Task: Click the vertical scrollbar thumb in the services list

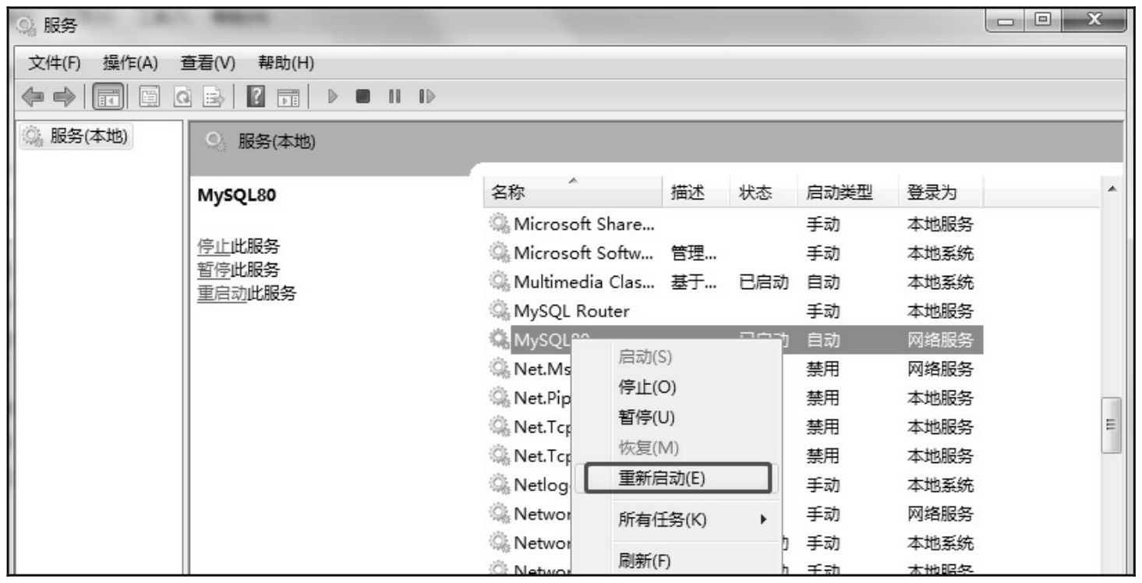Action: [x=1110, y=425]
